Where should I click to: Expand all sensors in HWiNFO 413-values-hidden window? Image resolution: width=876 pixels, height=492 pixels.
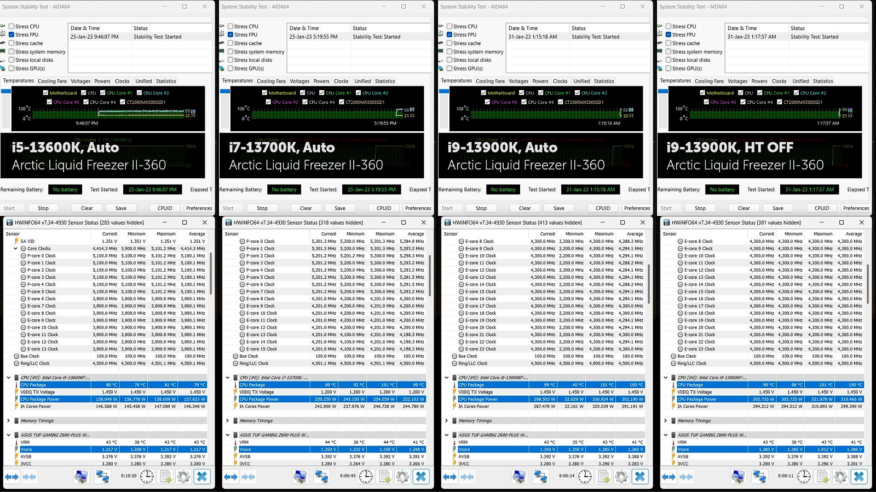(449, 477)
